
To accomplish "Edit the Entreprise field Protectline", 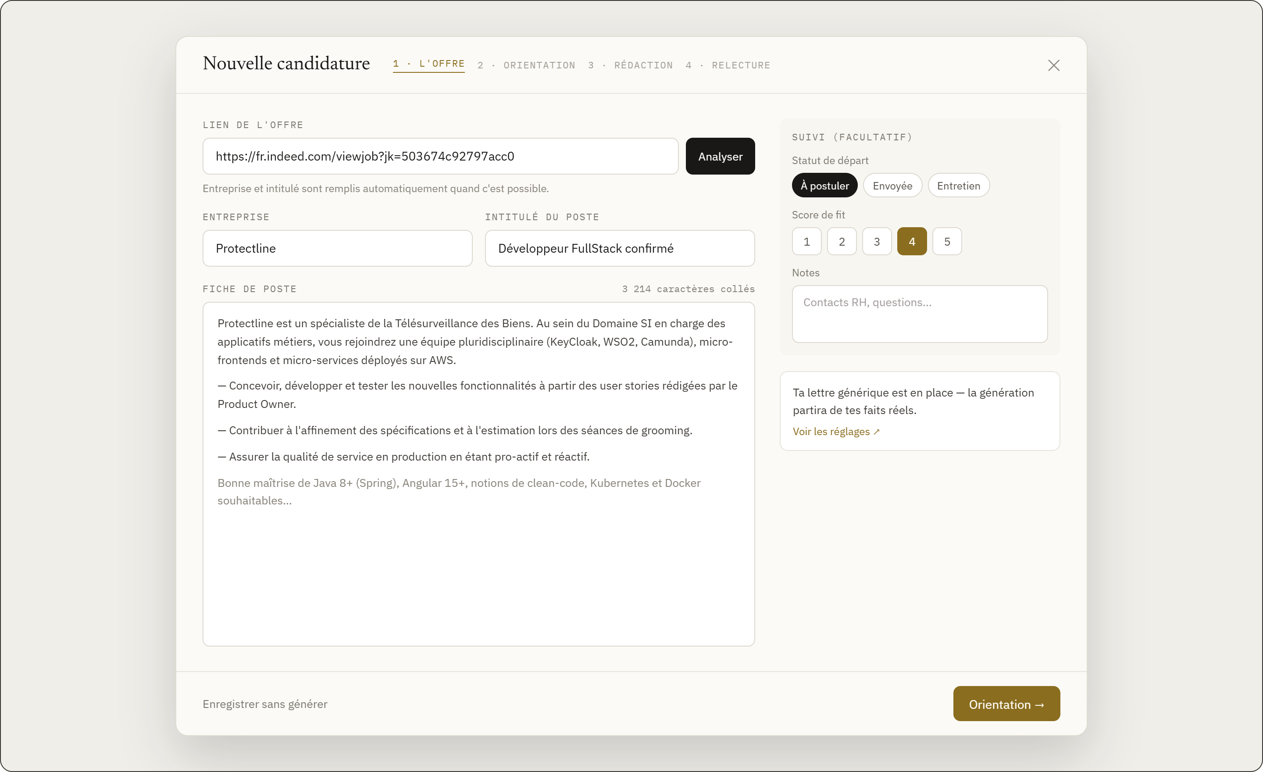I will pyautogui.click(x=337, y=248).
